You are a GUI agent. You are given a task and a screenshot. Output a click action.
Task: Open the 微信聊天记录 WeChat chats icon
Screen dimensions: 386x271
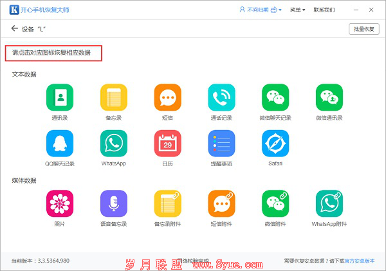(275, 97)
